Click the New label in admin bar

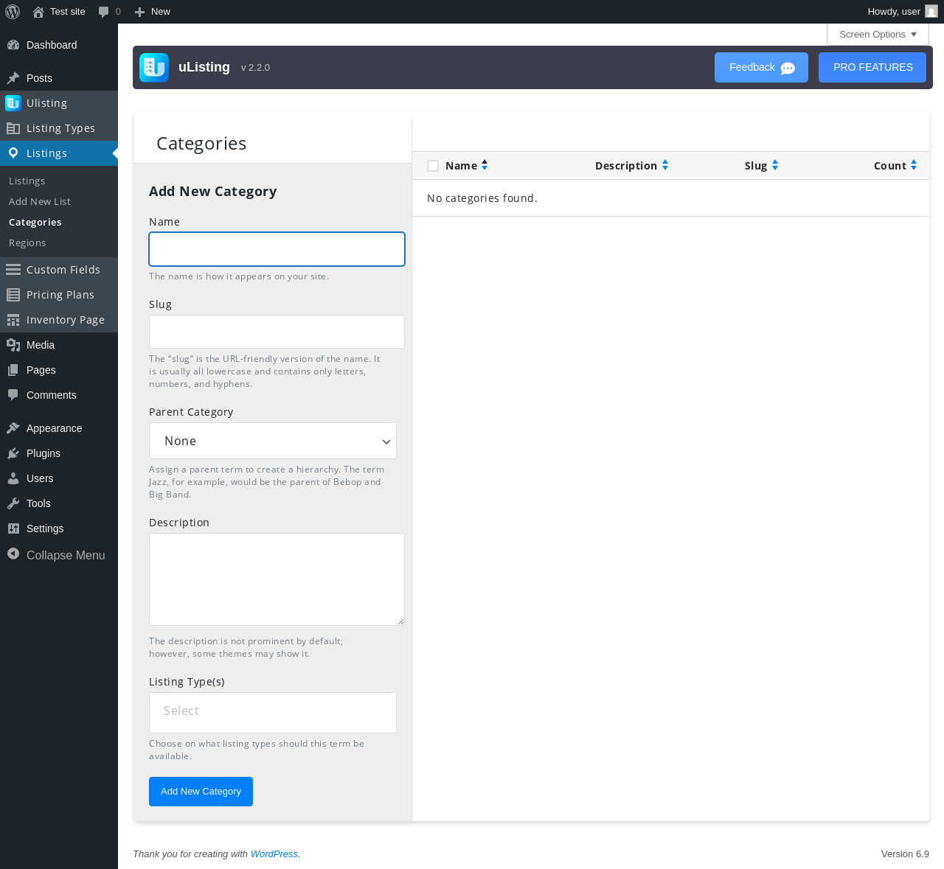pos(161,12)
